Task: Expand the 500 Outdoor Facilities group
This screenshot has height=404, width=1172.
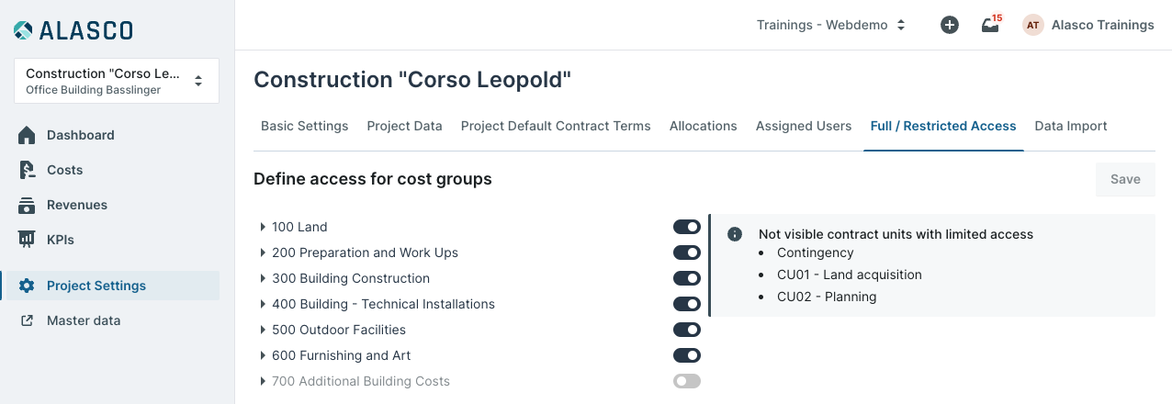Action: pyautogui.click(x=263, y=330)
